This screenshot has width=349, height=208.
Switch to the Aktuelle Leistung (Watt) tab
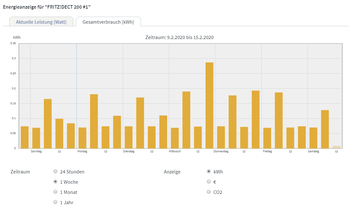[41, 22]
